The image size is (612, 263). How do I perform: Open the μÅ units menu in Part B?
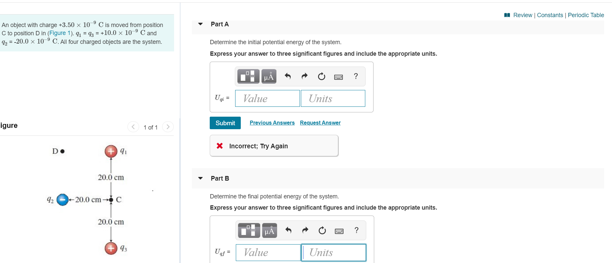tap(269, 230)
